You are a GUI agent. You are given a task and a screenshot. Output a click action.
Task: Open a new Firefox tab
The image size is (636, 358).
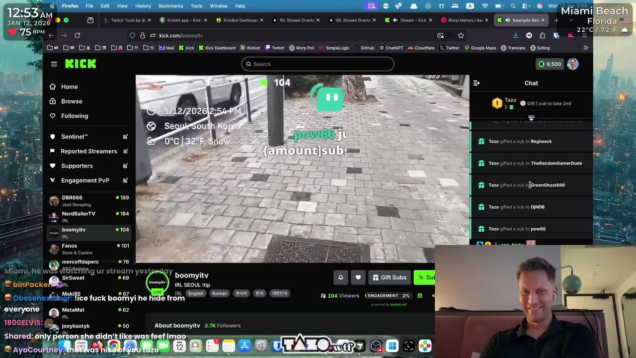pos(556,20)
